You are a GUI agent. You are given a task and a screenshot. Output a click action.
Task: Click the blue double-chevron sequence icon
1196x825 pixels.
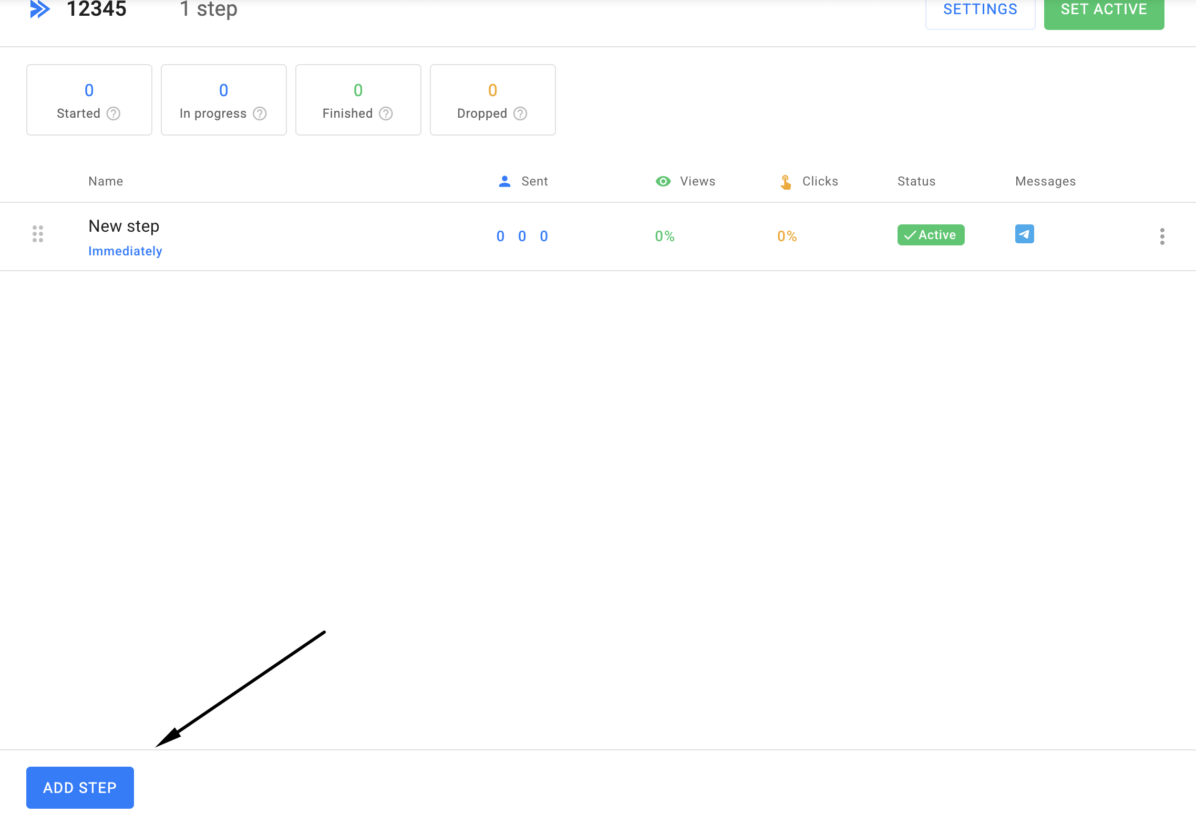point(40,9)
